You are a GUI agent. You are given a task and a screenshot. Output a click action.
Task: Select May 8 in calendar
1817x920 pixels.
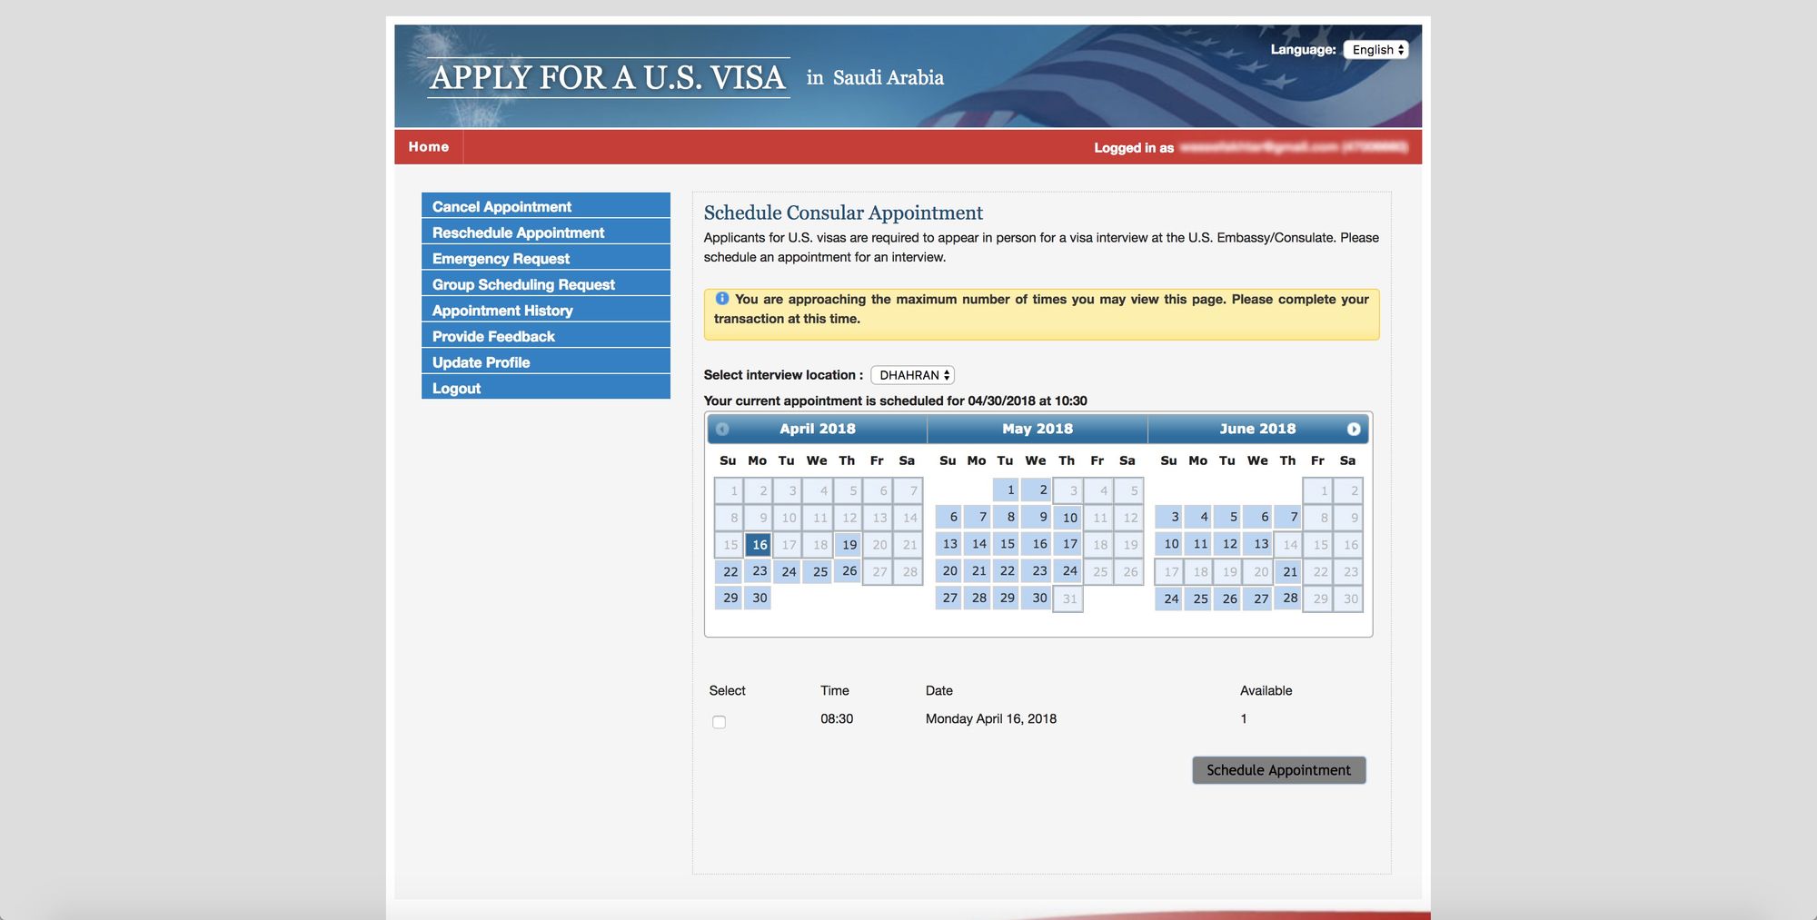[1007, 517]
